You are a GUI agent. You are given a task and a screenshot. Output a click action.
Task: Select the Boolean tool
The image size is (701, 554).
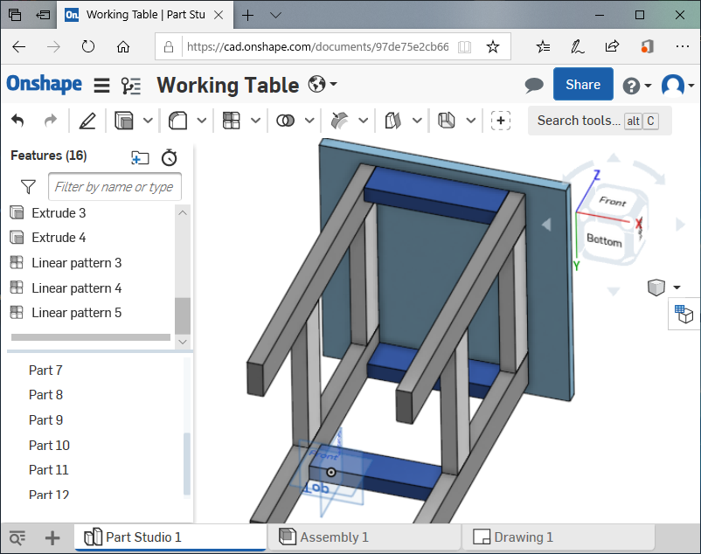click(285, 121)
